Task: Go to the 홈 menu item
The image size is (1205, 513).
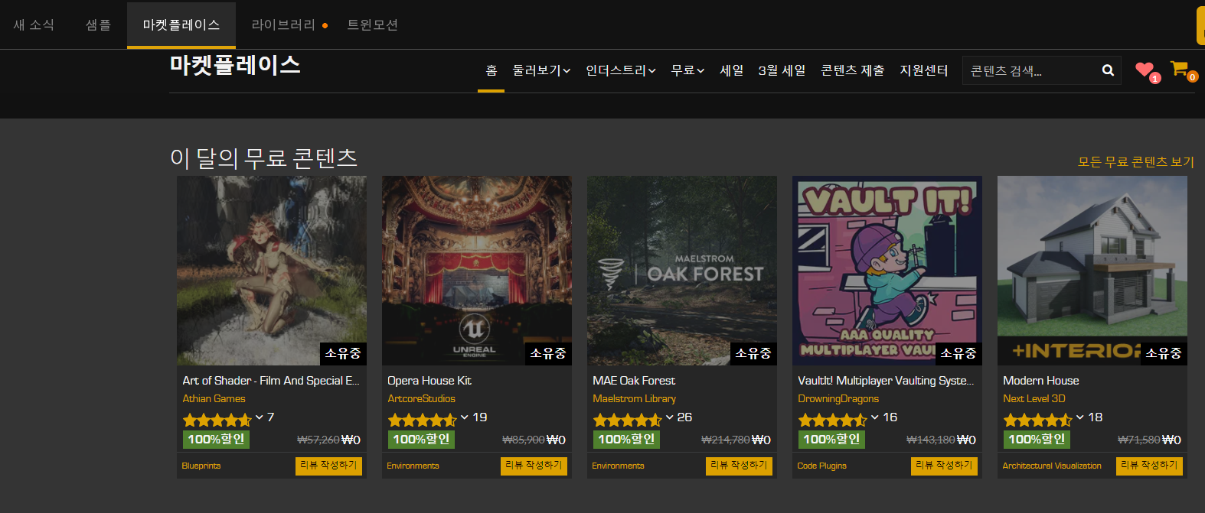Action: tap(491, 70)
